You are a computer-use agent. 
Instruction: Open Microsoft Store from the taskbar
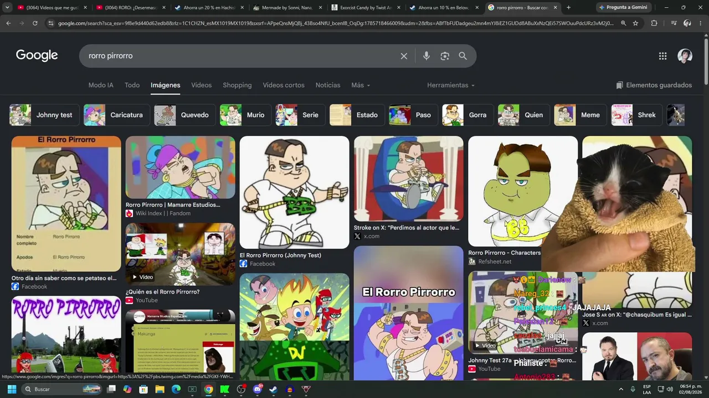pos(143,389)
